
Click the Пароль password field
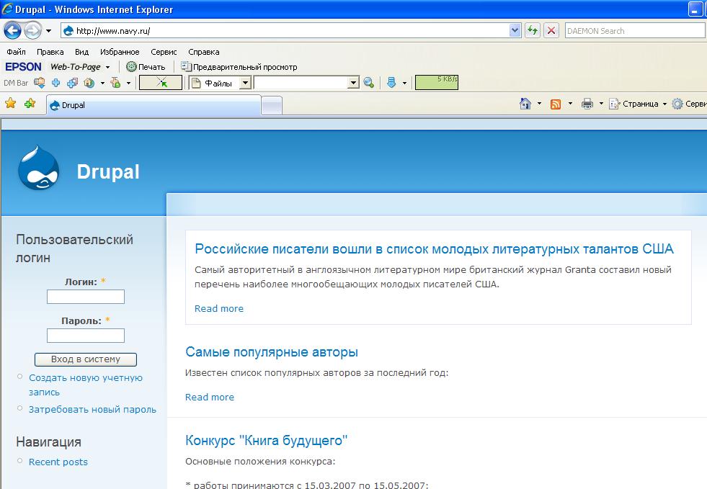pyautogui.click(x=86, y=336)
